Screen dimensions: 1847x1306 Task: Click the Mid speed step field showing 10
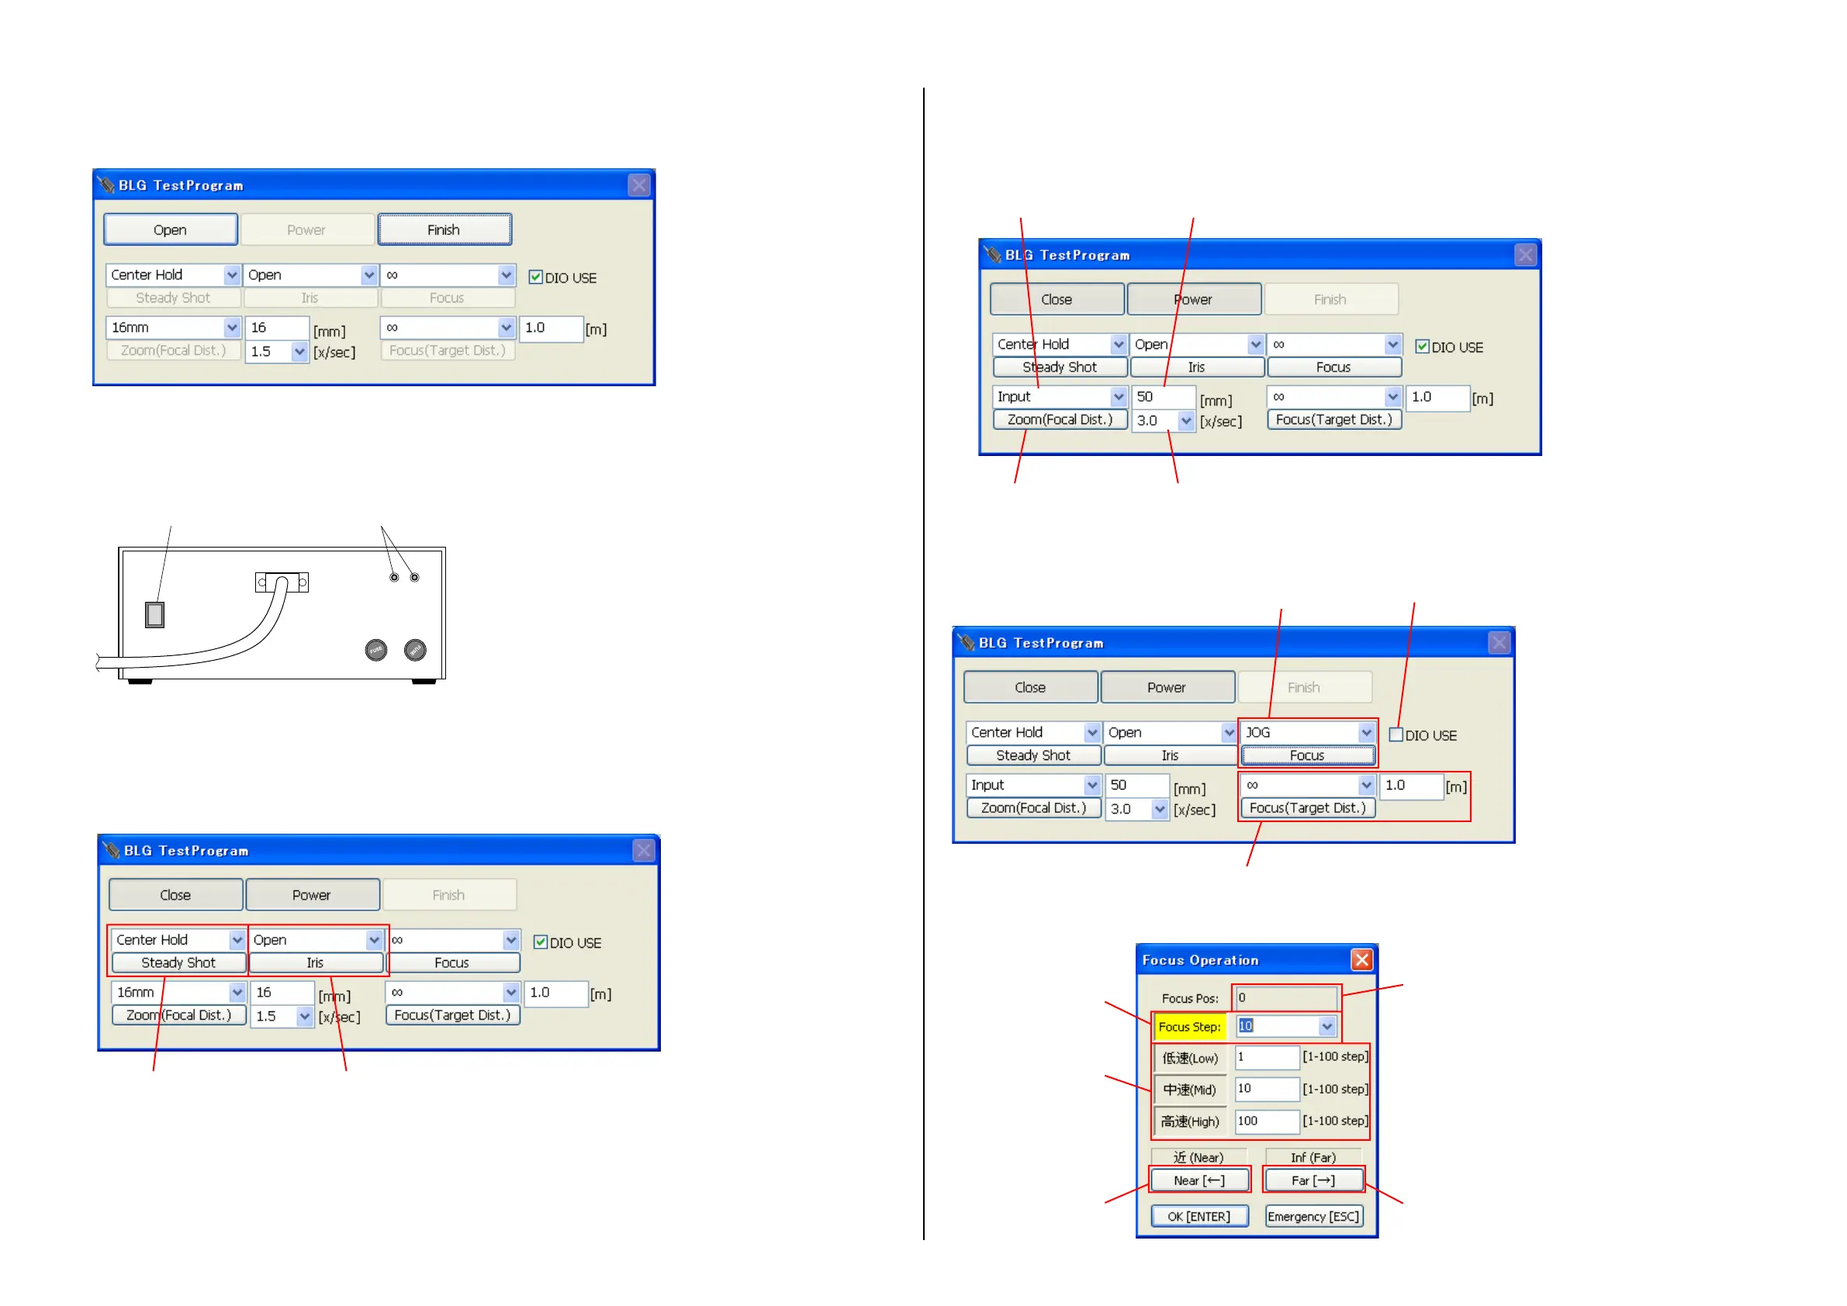1266,1089
